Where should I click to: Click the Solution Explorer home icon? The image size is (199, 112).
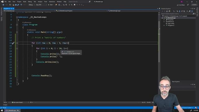[167, 11]
